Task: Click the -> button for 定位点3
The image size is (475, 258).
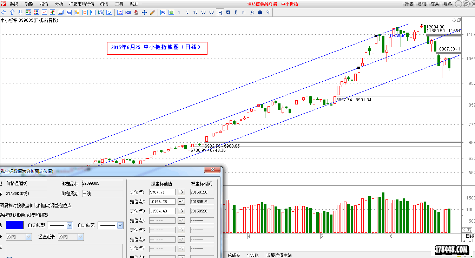Action: coord(181,211)
